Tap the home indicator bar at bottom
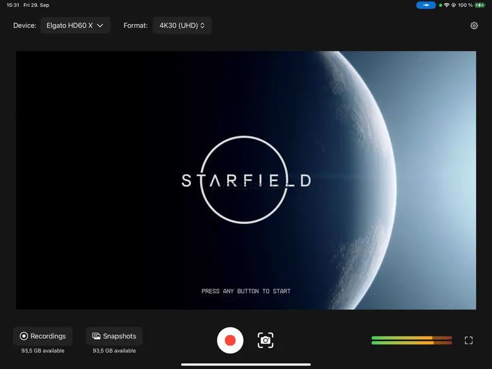This screenshot has width=492, height=369. click(x=246, y=364)
